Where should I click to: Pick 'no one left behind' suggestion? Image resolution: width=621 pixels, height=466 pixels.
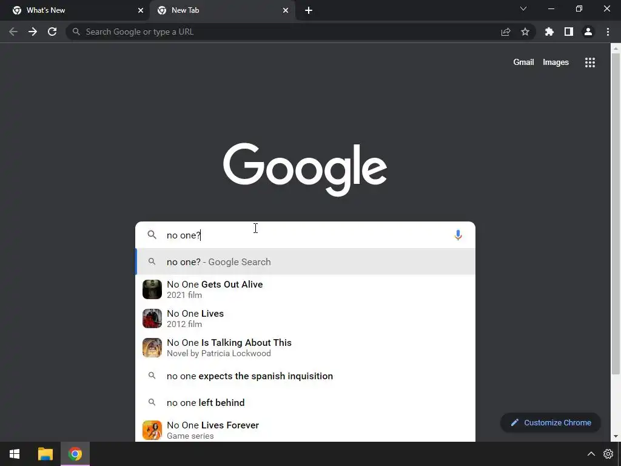[x=305, y=402]
